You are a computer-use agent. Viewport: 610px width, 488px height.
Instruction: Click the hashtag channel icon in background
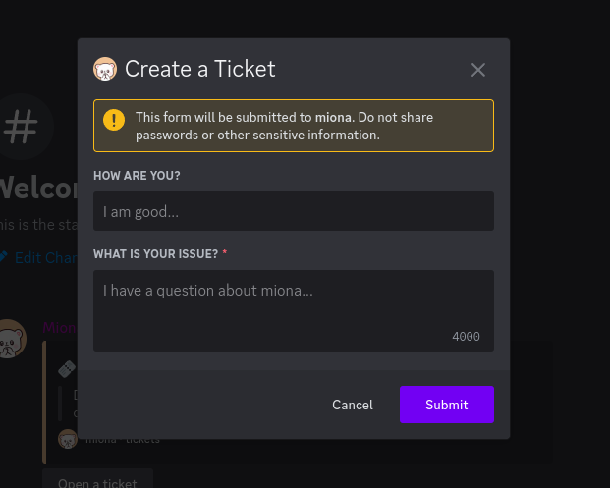22,127
